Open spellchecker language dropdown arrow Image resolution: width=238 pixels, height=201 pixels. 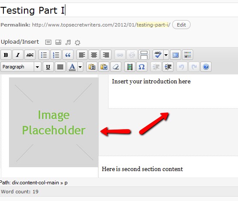[166, 55]
